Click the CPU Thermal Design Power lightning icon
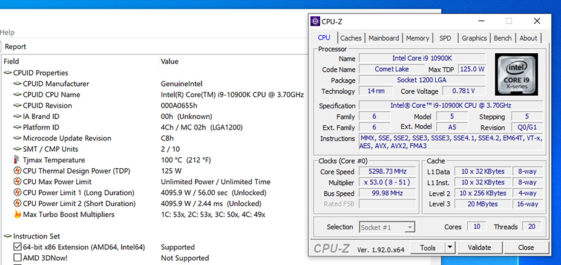This screenshot has width=561, height=265. (18, 171)
